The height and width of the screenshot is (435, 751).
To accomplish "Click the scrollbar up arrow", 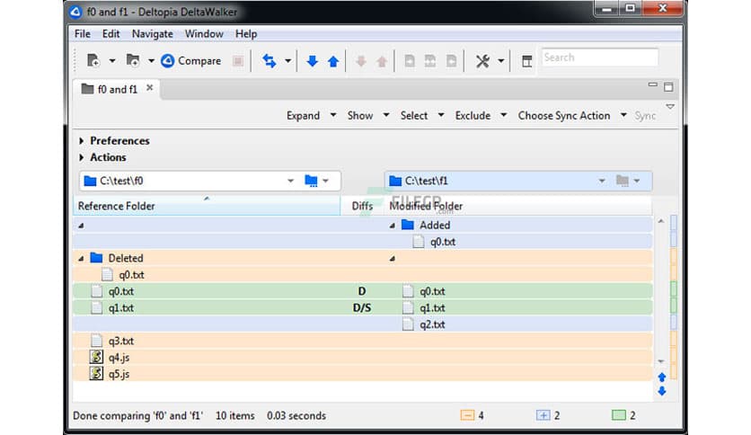I will 661,221.
